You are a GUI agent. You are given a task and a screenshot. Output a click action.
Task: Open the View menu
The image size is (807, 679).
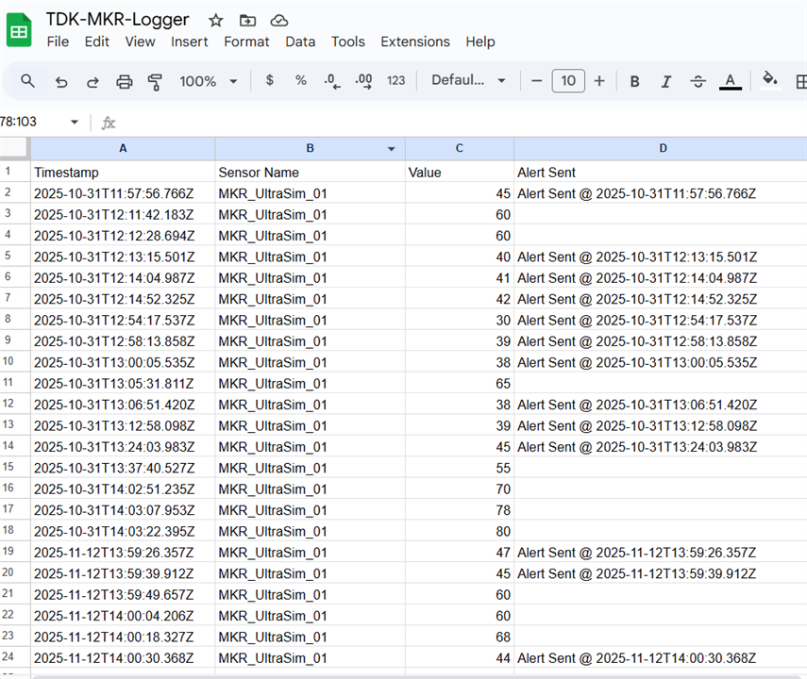click(x=140, y=41)
